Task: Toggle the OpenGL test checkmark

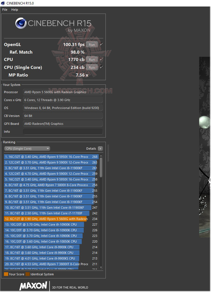Action: tap(101, 44)
